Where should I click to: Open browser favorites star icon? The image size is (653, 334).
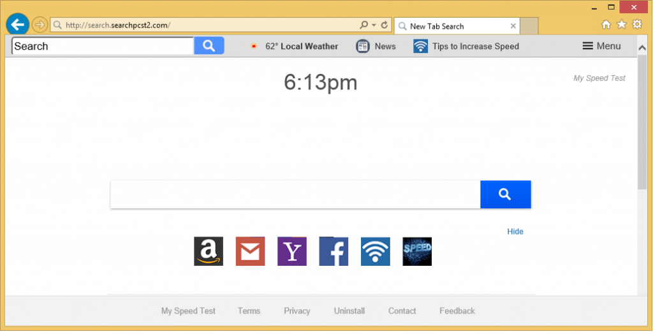click(622, 25)
